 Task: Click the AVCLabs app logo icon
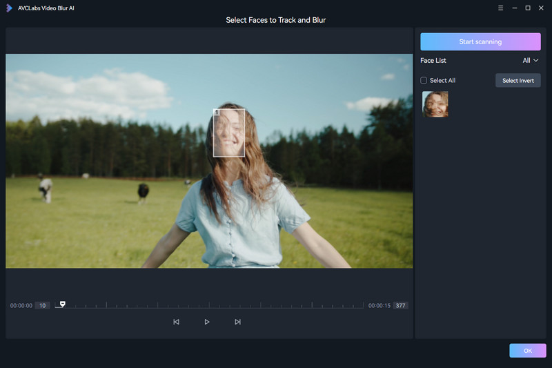[x=9, y=8]
